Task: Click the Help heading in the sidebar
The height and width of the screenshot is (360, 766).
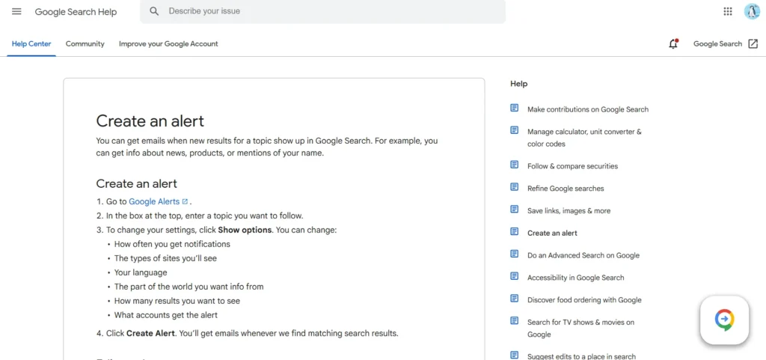Action: click(x=519, y=84)
